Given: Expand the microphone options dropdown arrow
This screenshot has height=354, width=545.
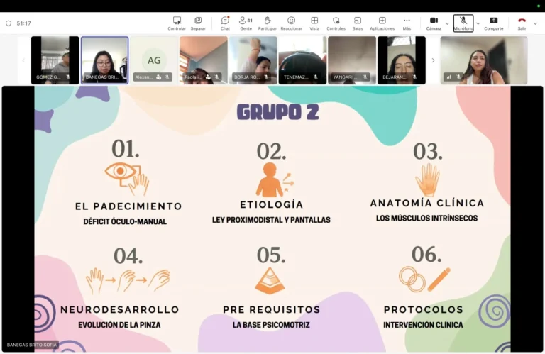Looking at the screenshot, I should click(x=478, y=23).
